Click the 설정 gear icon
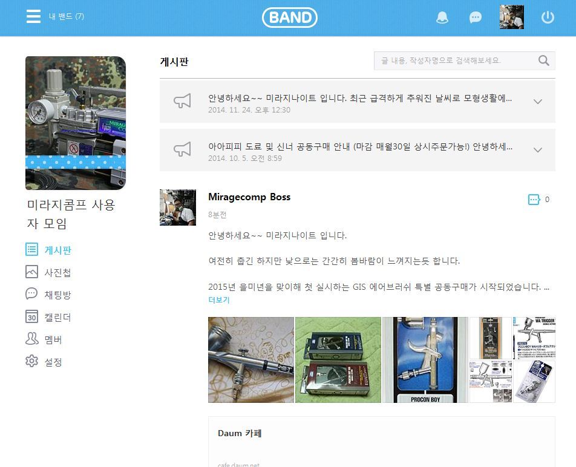The width and height of the screenshot is (576, 467). click(x=31, y=361)
